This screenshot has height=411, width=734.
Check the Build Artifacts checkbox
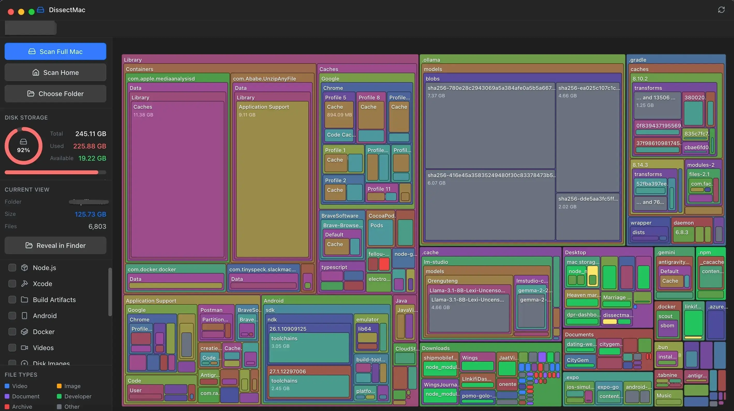(12, 299)
